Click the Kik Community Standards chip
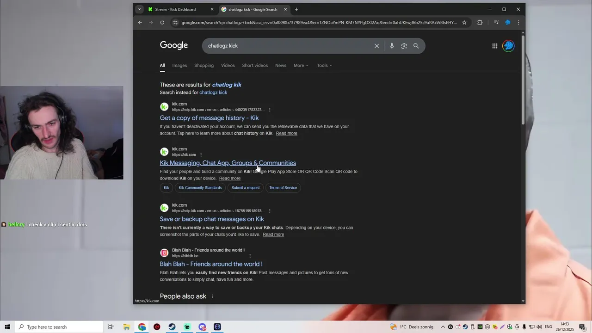The width and height of the screenshot is (592, 333). tap(200, 188)
